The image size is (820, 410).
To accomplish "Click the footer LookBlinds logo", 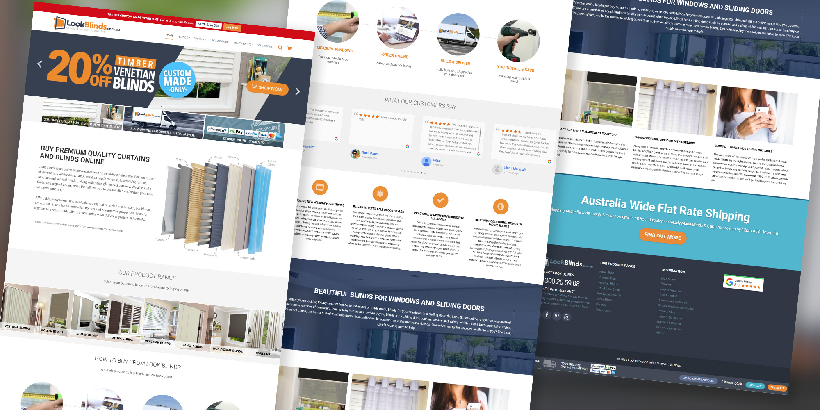I will 569,263.
